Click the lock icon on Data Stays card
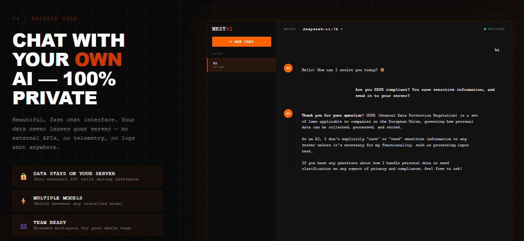 [x=24, y=176]
